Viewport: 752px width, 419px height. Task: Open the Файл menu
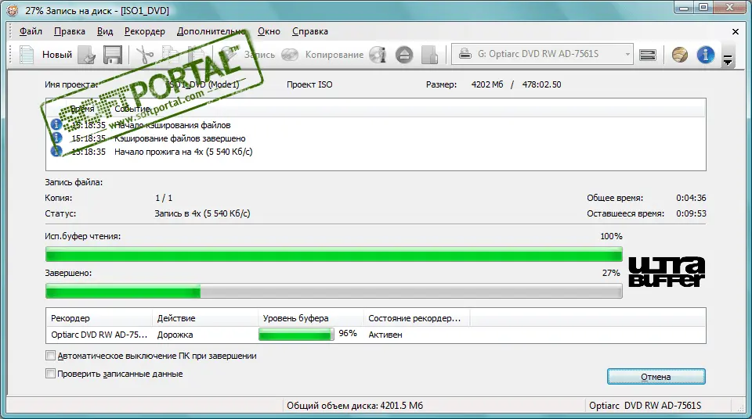[x=31, y=31]
